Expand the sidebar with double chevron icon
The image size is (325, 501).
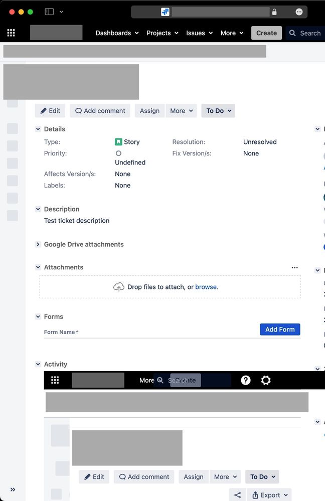coord(13,489)
